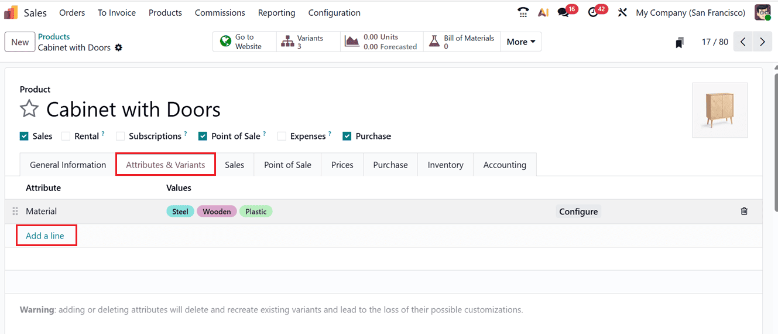Screen dimensions: 778x334
Task: Select the Wooden value tag
Action: click(217, 212)
